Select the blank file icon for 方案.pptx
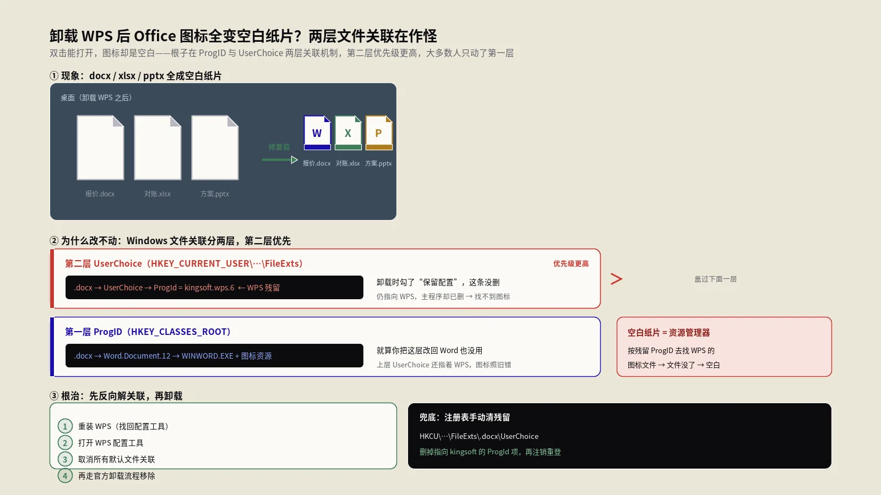The width and height of the screenshot is (881, 495). [215, 147]
